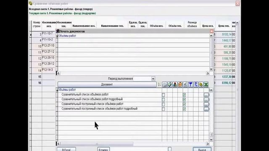269x151 pixels.
Task: Toggle the checkbox between В папку and Выход
Action: coord(170,149)
